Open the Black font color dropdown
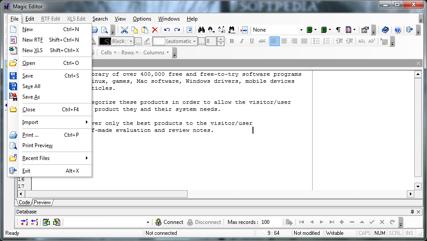 (x=131, y=41)
